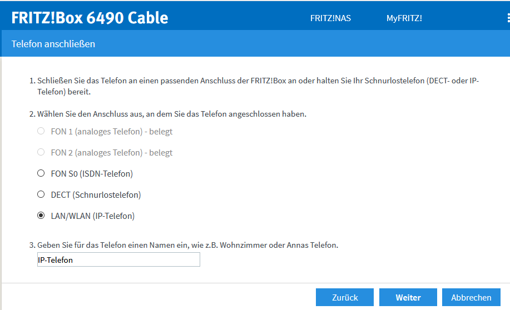510x310 pixels.
Task: Open the three-dot menu in header
Action: (x=508, y=18)
